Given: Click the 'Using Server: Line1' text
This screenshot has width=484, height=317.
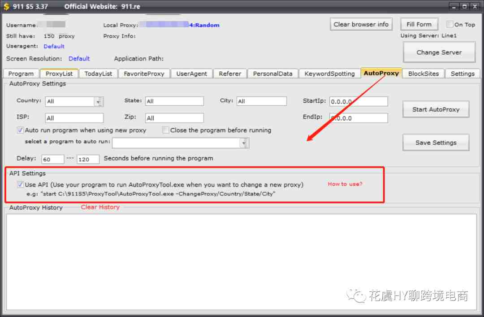Looking at the screenshot, I should point(428,35).
